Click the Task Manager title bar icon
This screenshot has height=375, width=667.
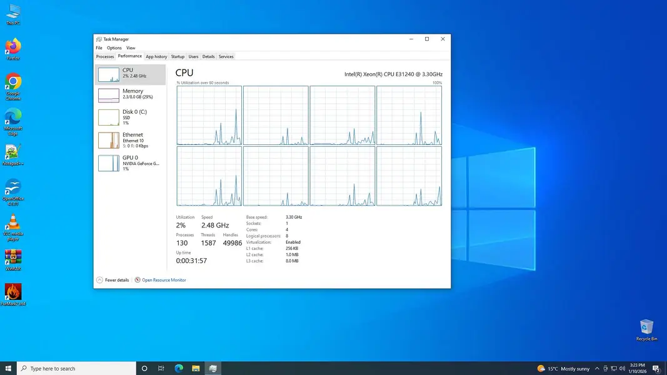pyautogui.click(x=99, y=39)
